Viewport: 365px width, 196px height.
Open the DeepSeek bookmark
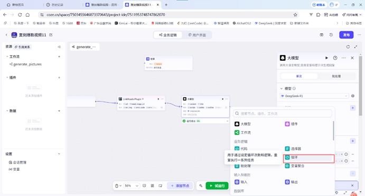click(x=270, y=23)
